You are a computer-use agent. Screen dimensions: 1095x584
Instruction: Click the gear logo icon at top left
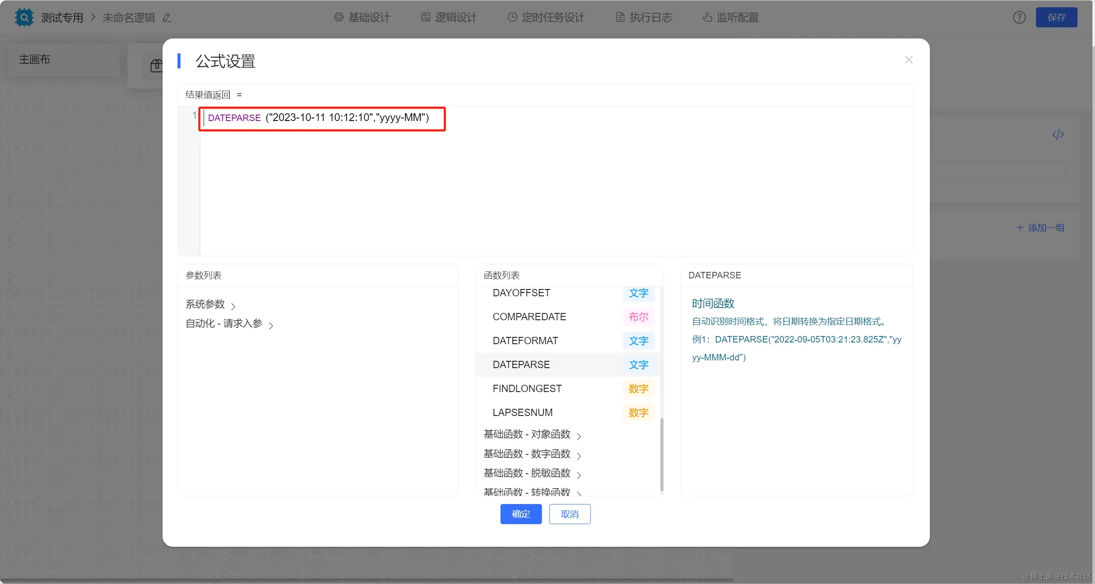[x=24, y=18]
